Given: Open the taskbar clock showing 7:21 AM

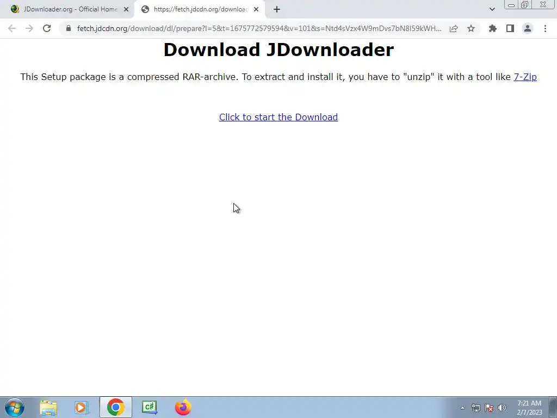Looking at the screenshot, I should pos(529,408).
